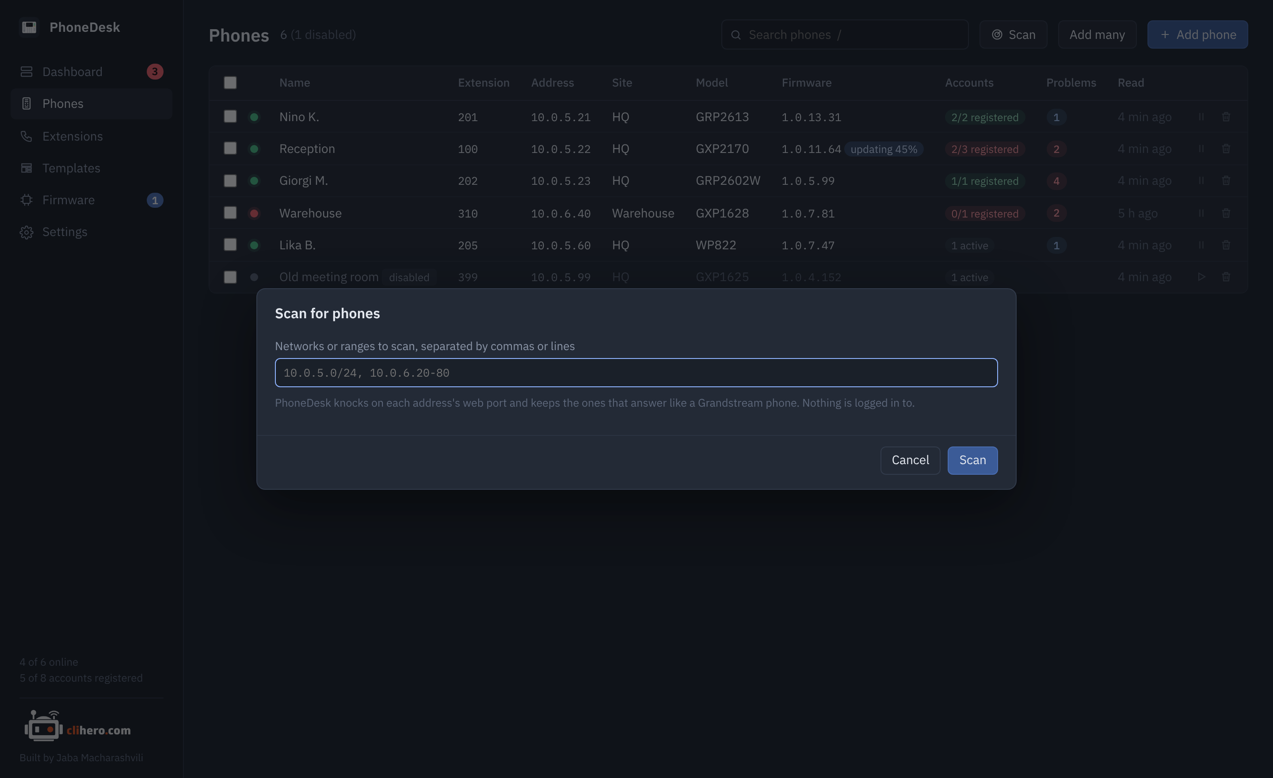Delete the Nino K. phone via trash icon
Viewport: 1273px width, 778px height.
click(1226, 117)
